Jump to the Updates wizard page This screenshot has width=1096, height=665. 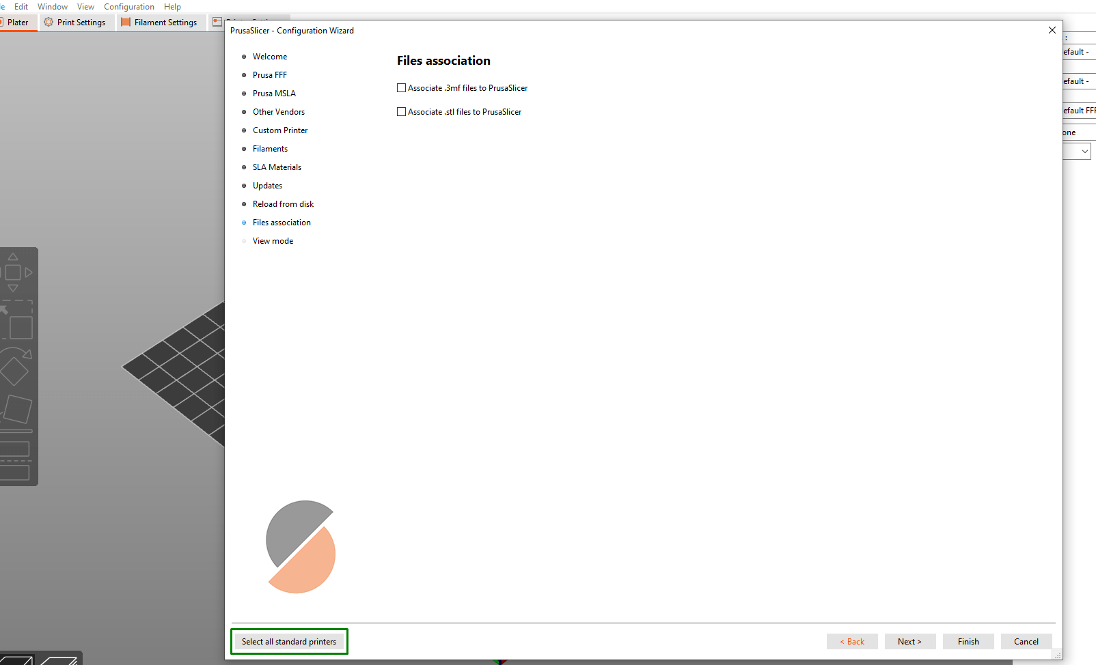tap(267, 186)
